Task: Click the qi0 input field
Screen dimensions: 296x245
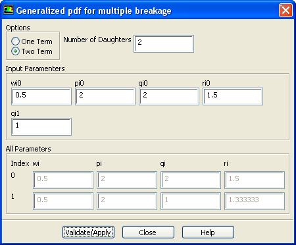Action: tap(169, 97)
